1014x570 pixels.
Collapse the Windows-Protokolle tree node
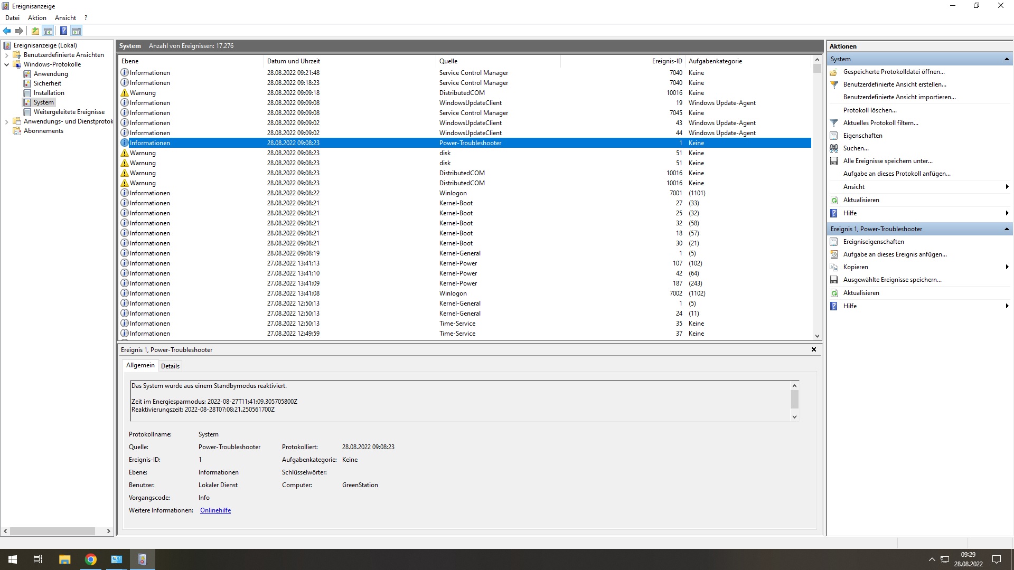click(6, 64)
